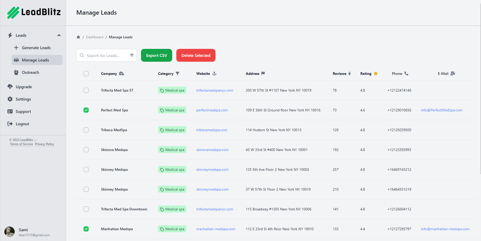Image resolution: width=481 pixels, height=241 pixels.
Task: Open the Dashboard breadcrumb link
Action: coord(95,37)
